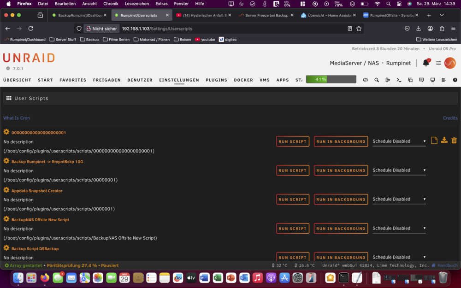Screen dimensions: 461x288
Task: Download log icon for first script
Action: coord(444,141)
